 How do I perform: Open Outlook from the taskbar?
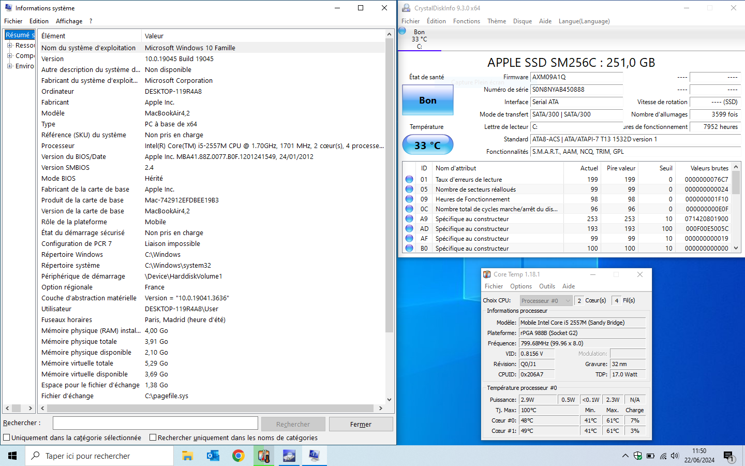tap(213, 456)
